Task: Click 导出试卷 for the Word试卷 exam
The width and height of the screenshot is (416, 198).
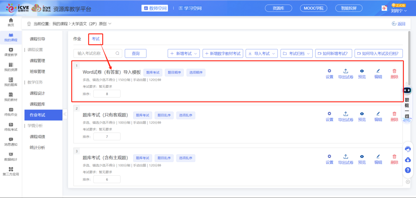Action: click(x=346, y=73)
